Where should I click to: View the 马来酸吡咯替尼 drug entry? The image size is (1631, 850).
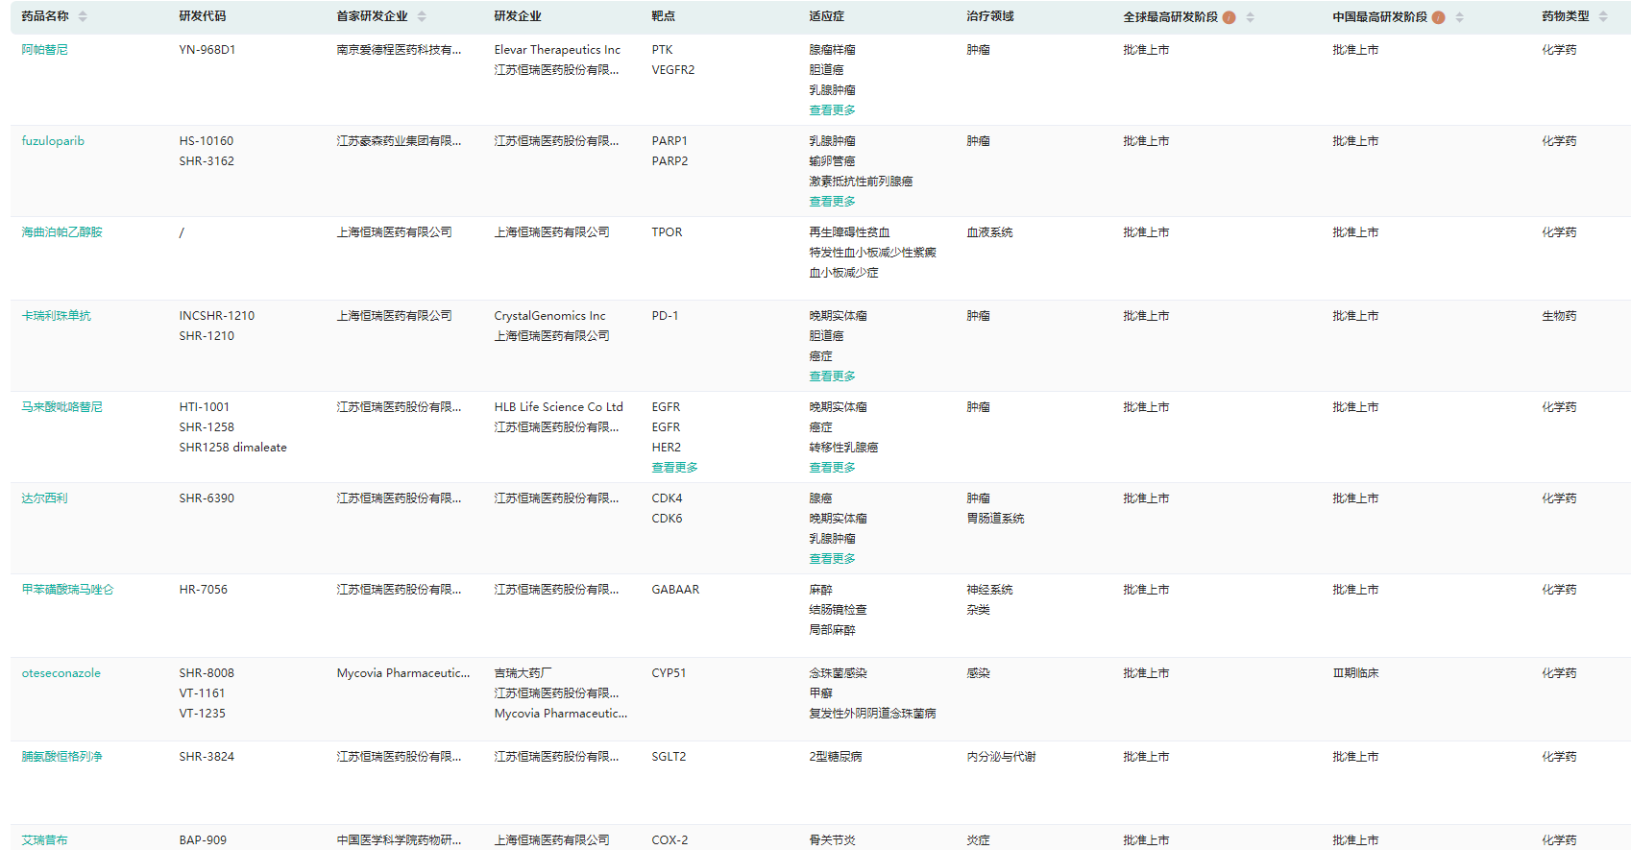tap(61, 407)
